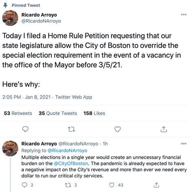Open Ricardo Arroyo's avatar on reply tweet
Image resolution: width=192 pixels, height=192 pixels.
[x=10, y=148]
